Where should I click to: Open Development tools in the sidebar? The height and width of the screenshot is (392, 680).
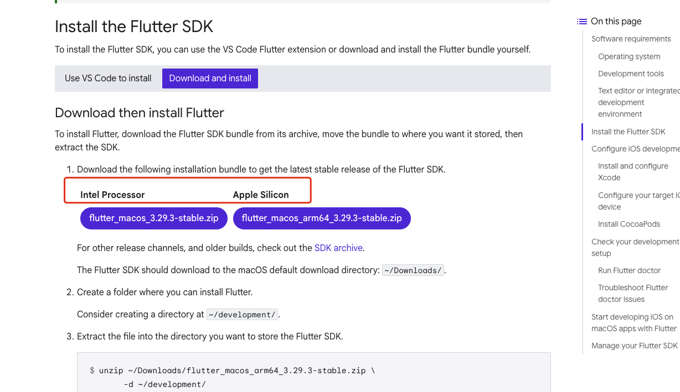(x=631, y=74)
